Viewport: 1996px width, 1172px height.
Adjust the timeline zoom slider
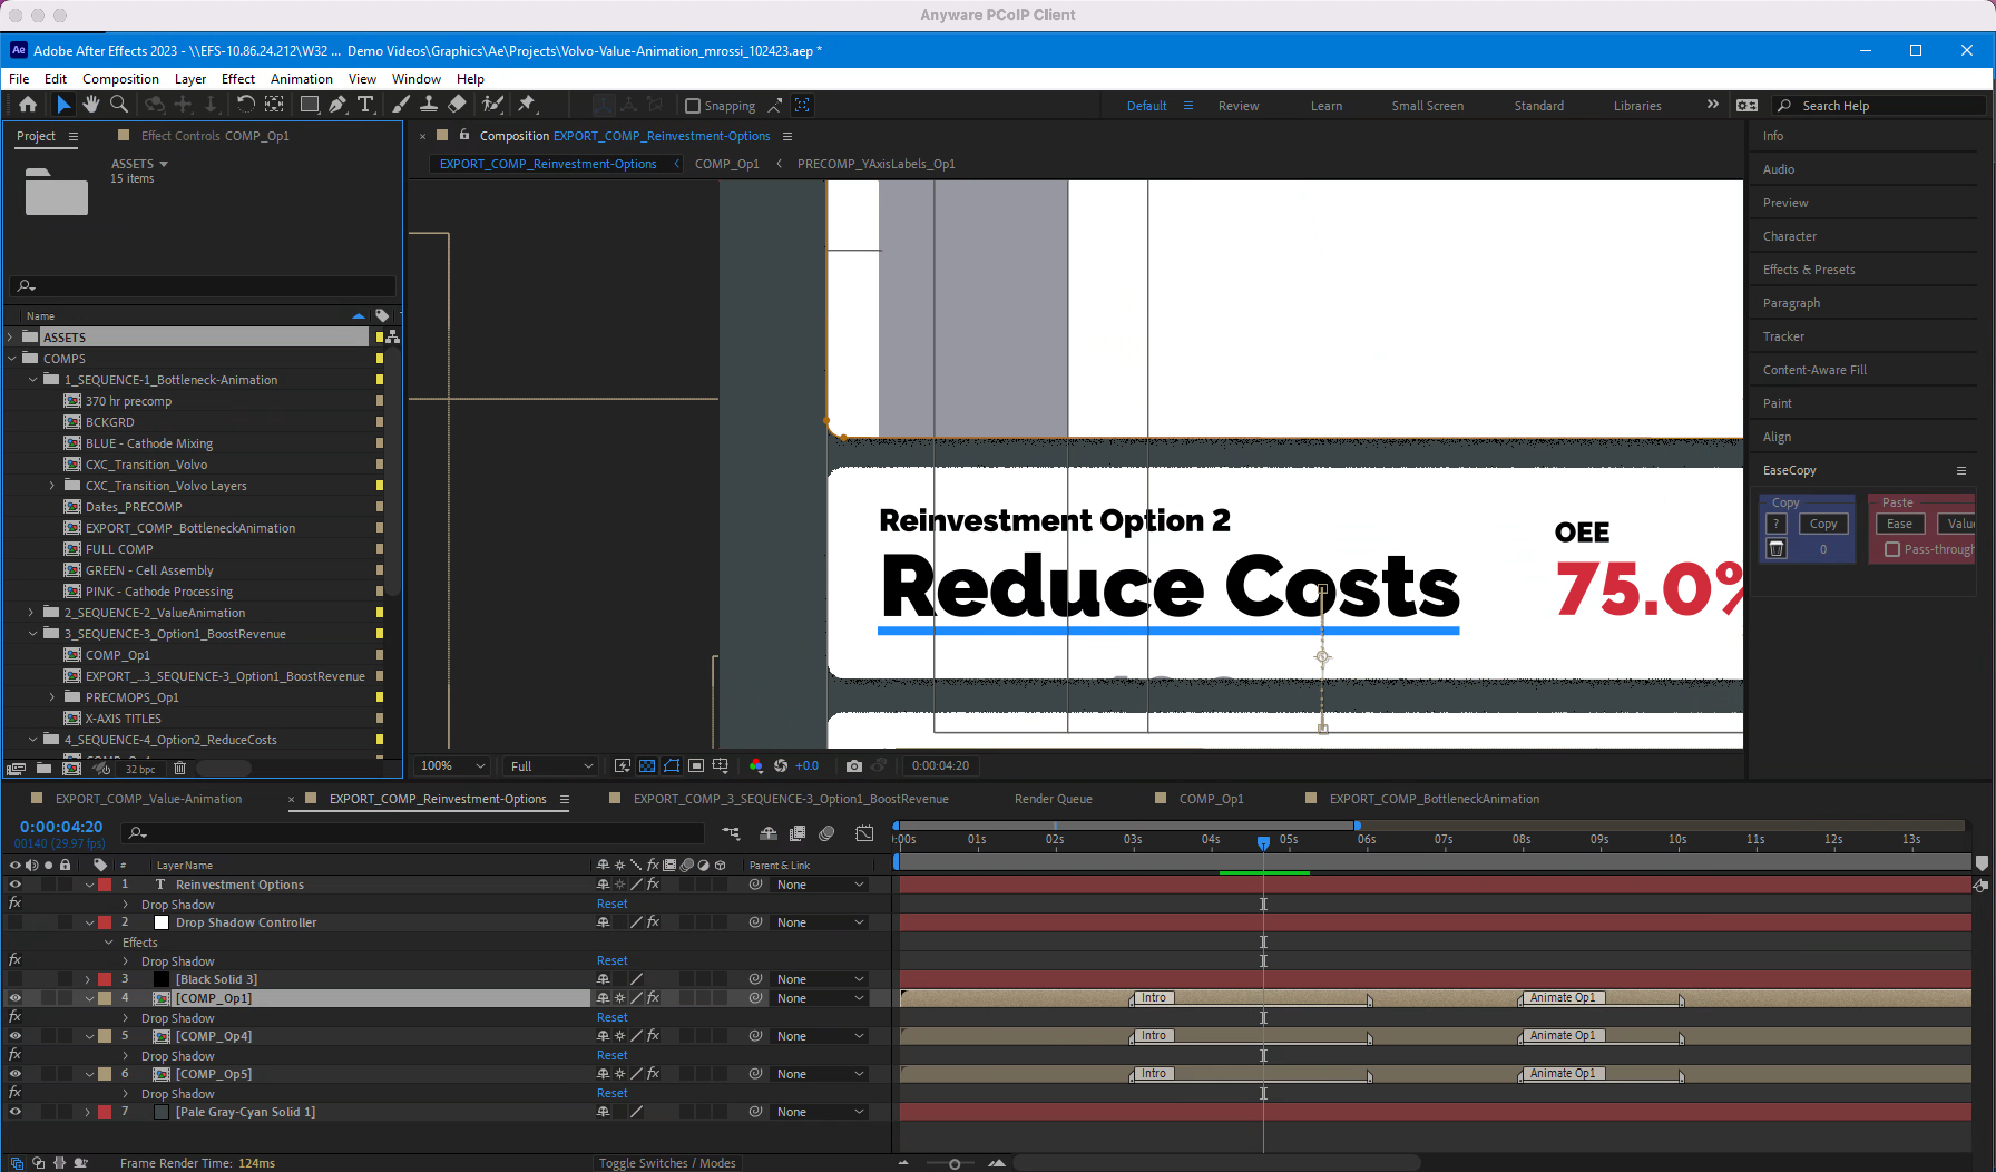click(955, 1163)
